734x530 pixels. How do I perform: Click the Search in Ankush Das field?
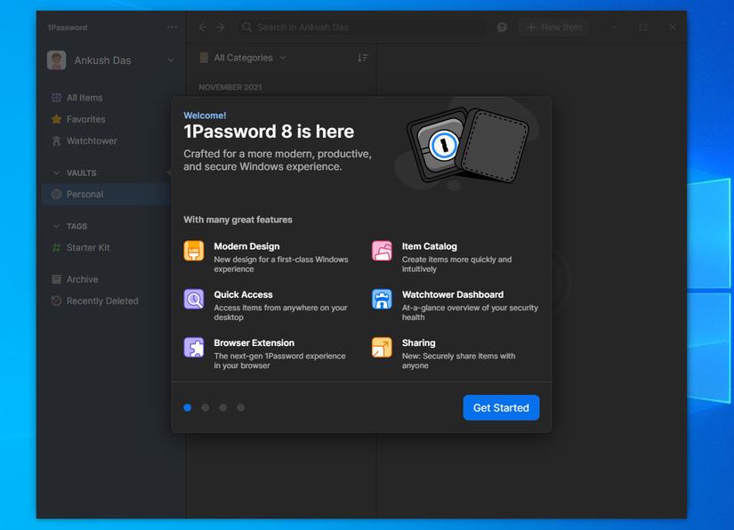pyautogui.click(x=362, y=28)
